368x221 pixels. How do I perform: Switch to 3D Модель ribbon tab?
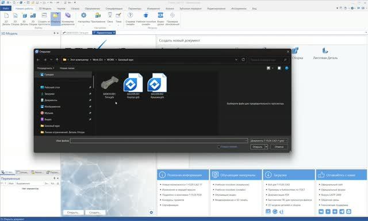pos(45,9)
